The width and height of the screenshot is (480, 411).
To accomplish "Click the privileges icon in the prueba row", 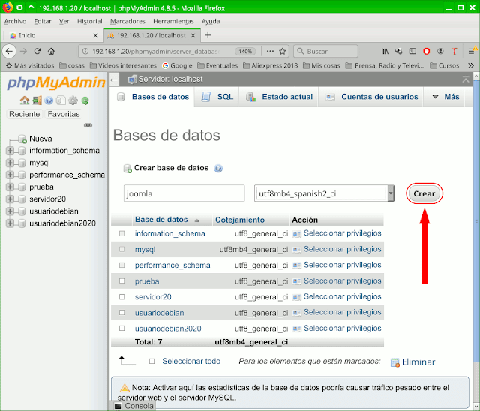I will (296, 281).
